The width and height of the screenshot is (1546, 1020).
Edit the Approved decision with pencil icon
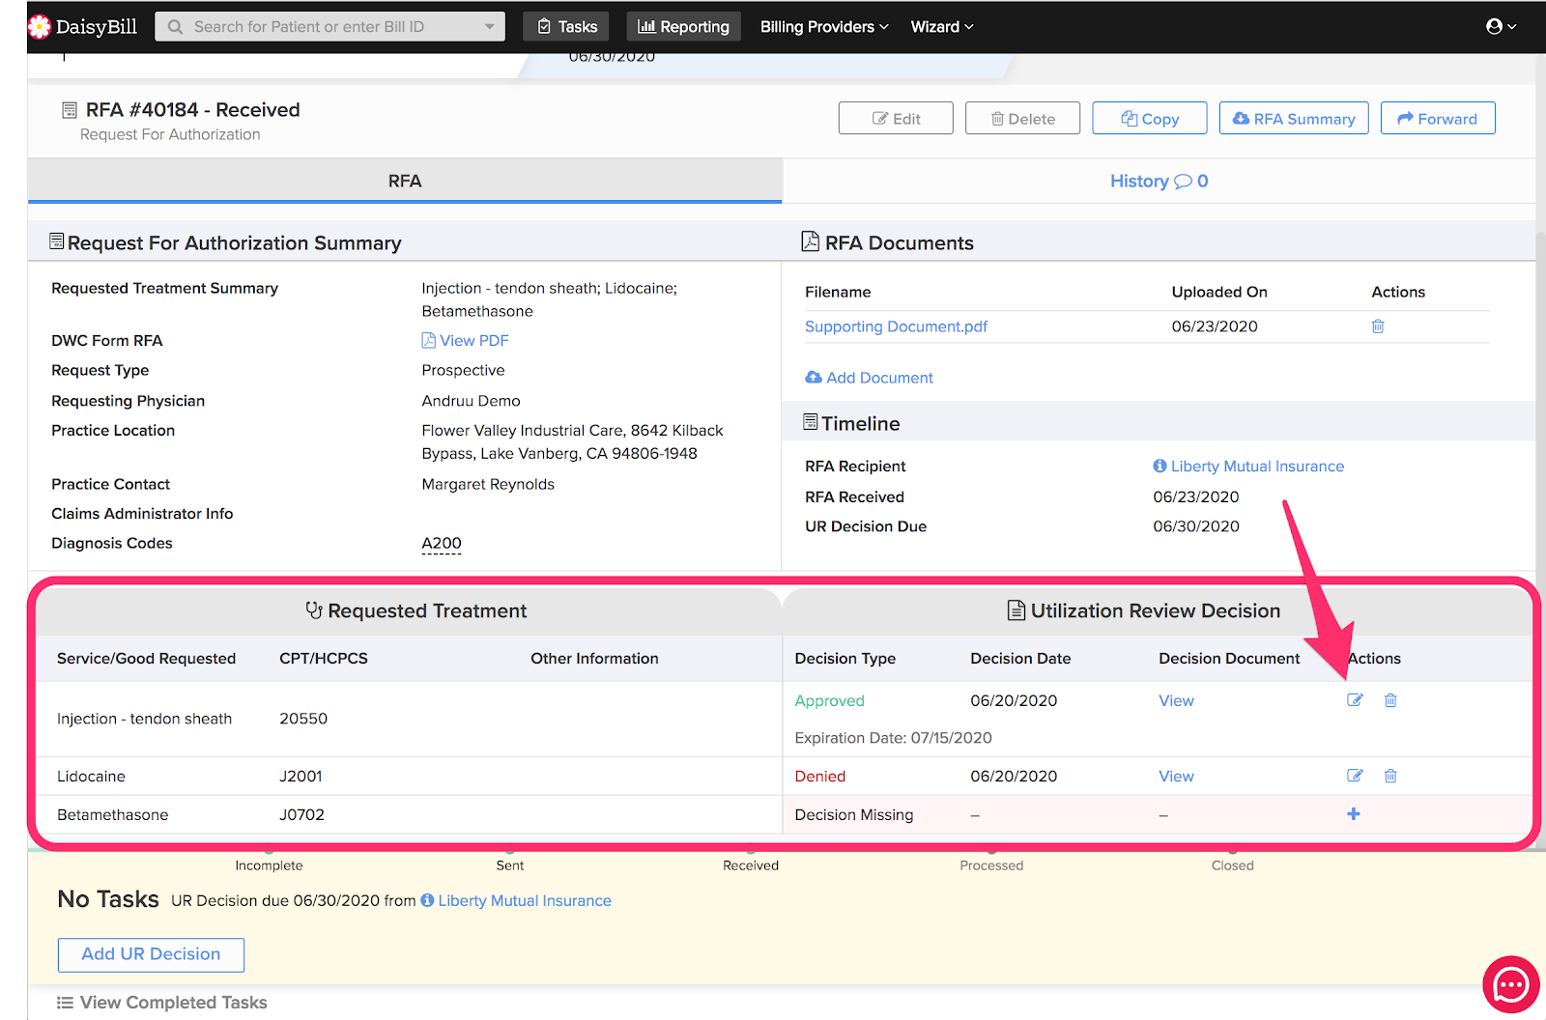point(1355,700)
